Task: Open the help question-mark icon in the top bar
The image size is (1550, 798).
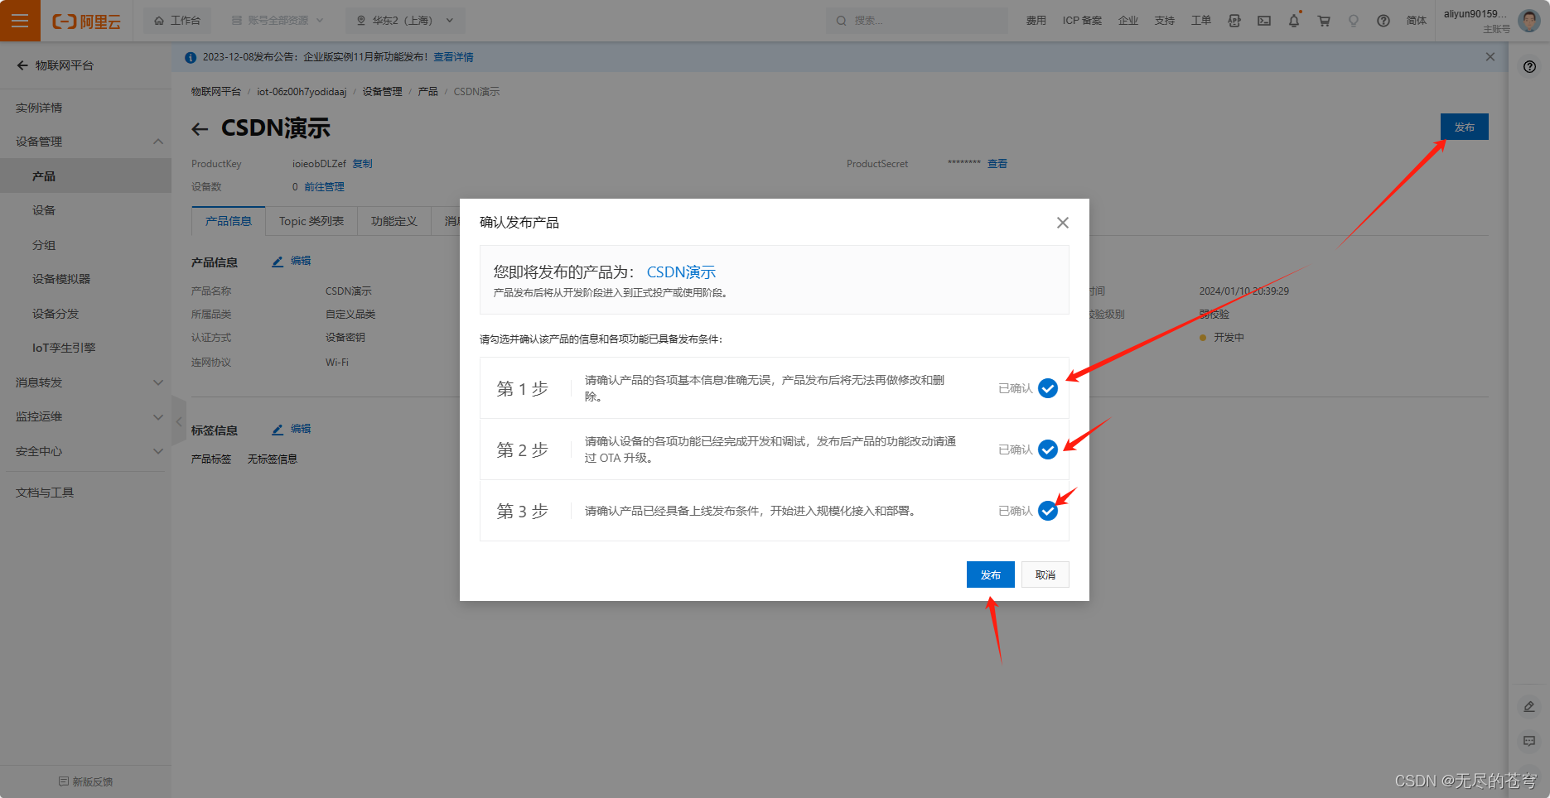Action: point(1383,21)
